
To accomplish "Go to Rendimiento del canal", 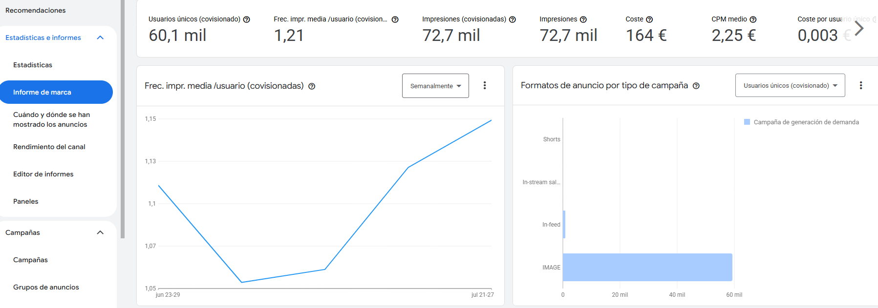I will click(49, 147).
